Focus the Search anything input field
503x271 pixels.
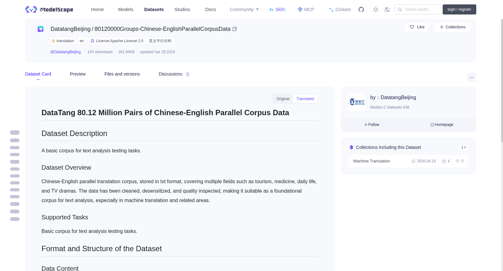(x=418, y=9)
